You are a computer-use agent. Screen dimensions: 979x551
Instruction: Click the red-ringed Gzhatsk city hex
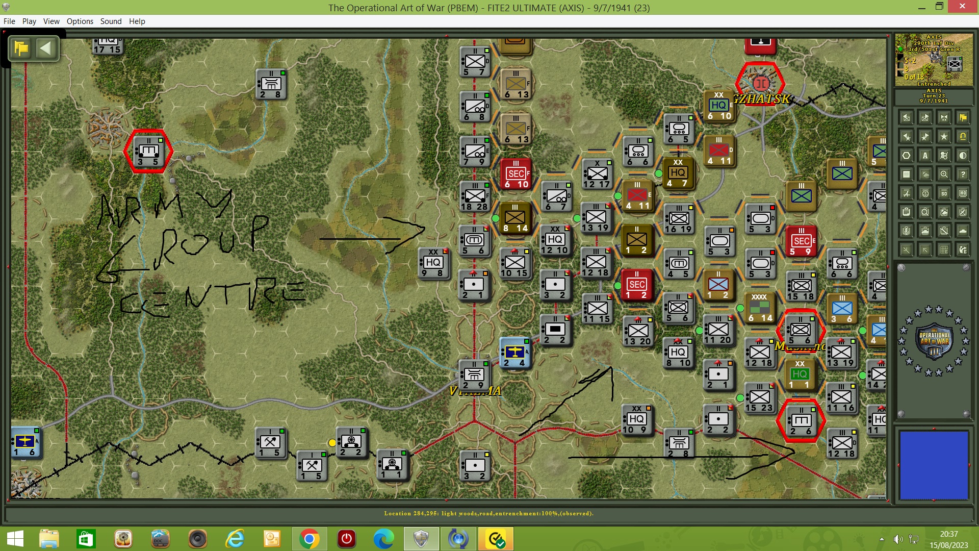click(760, 83)
